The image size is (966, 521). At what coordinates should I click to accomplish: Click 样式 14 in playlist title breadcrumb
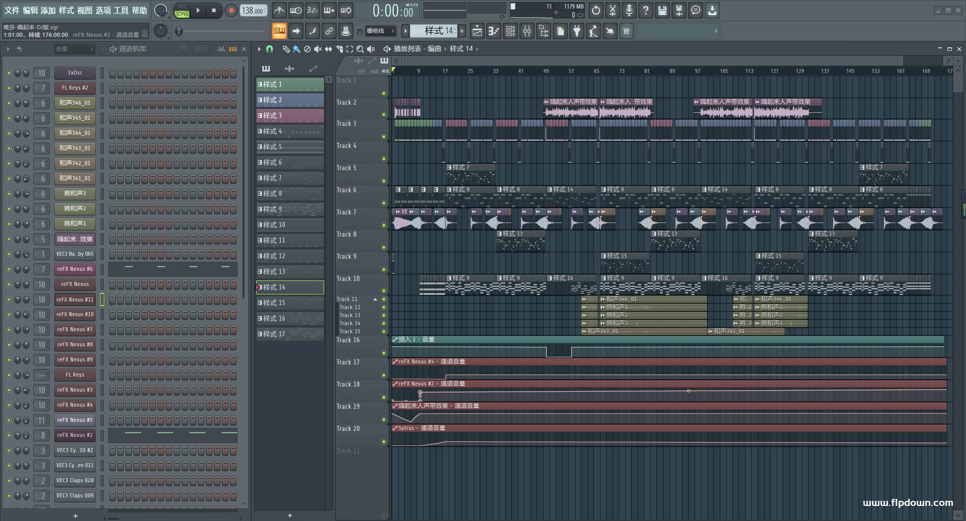[x=461, y=49]
